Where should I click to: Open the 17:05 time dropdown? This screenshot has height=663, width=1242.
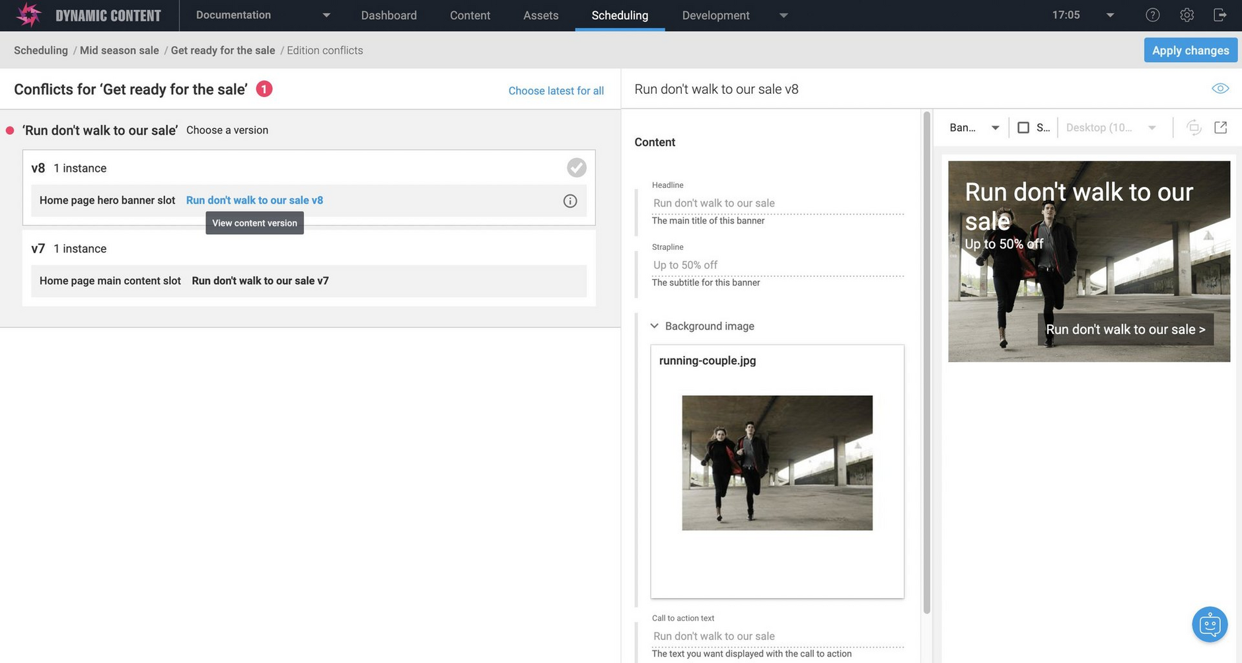[x=1083, y=15]
